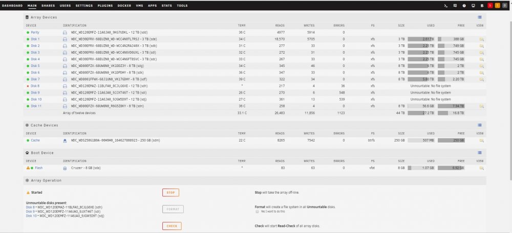This screenshot has width=512, height=233.
Task: Click the help question-mark icon
Action: click(464, 6)
